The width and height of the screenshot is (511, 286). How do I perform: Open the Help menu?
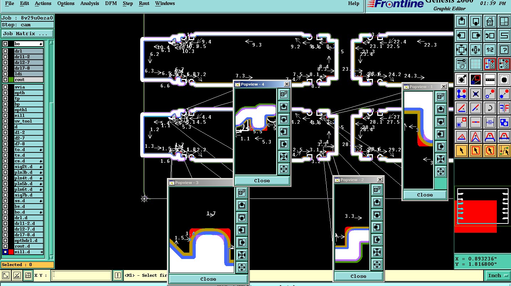click(353, 4)
